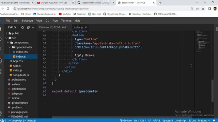Open tab search dropdown arrow
218x122 pixels.
[x=197, y=2]
